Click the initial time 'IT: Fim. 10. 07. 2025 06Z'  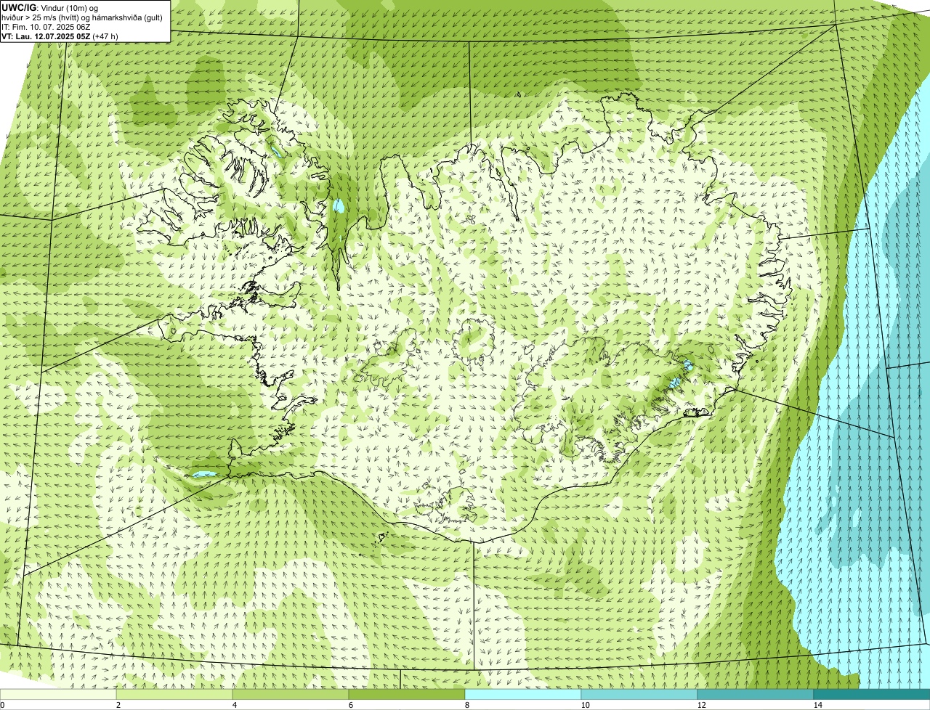point(46,27)
